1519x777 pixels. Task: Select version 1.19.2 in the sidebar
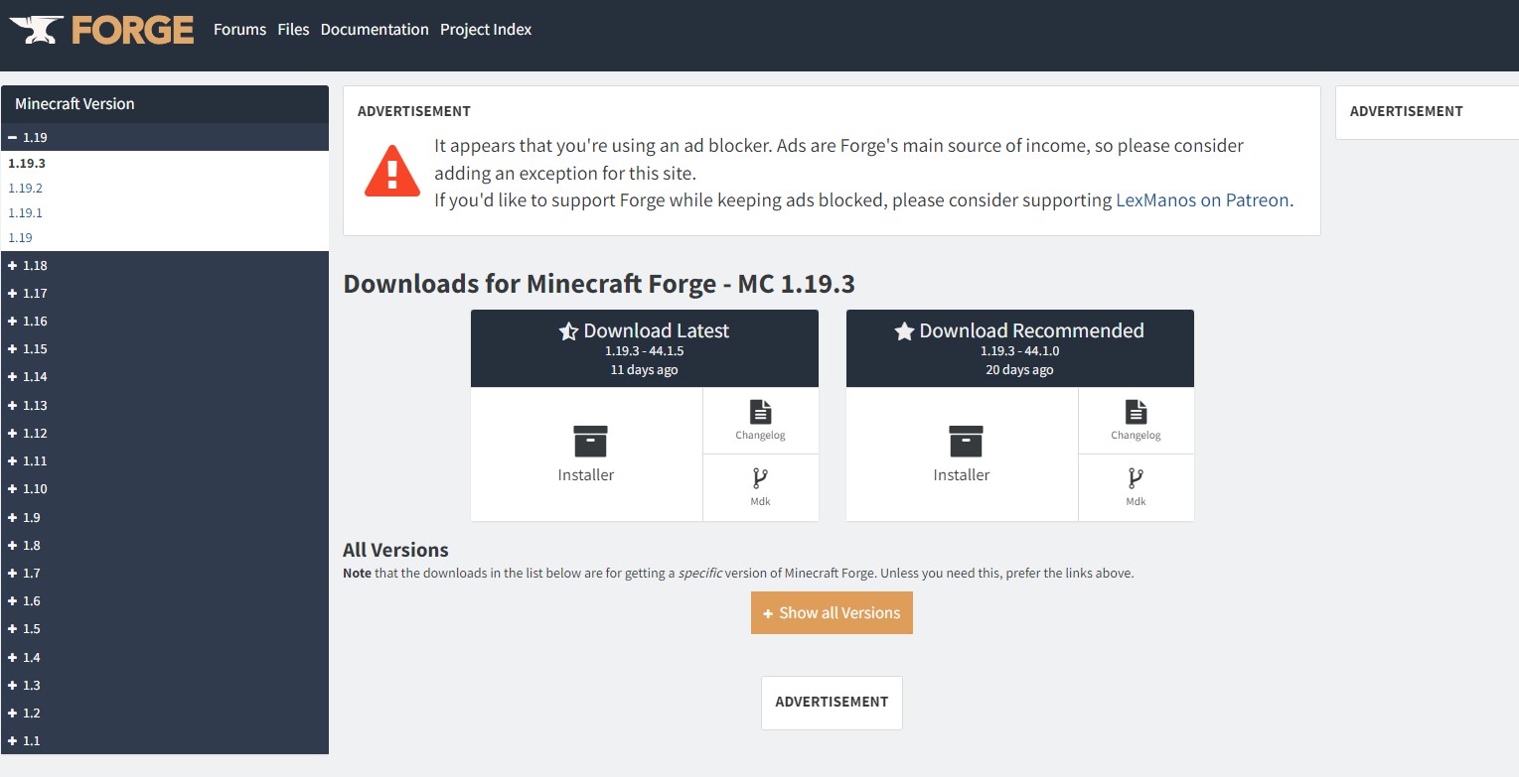point(25,188)
